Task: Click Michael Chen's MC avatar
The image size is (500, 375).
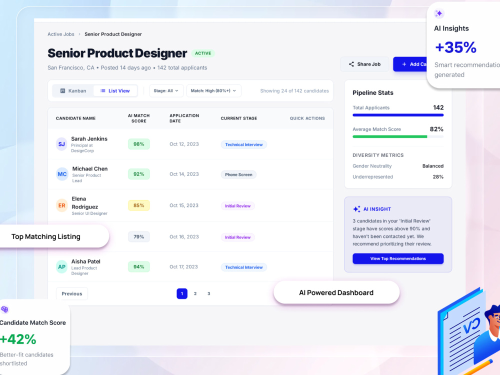Action: (62, 174)
